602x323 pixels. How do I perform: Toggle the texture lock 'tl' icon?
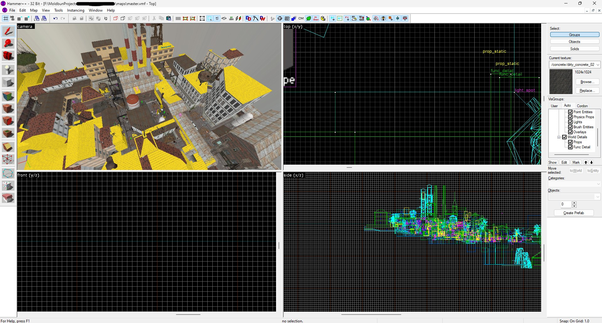coord(217,19)
